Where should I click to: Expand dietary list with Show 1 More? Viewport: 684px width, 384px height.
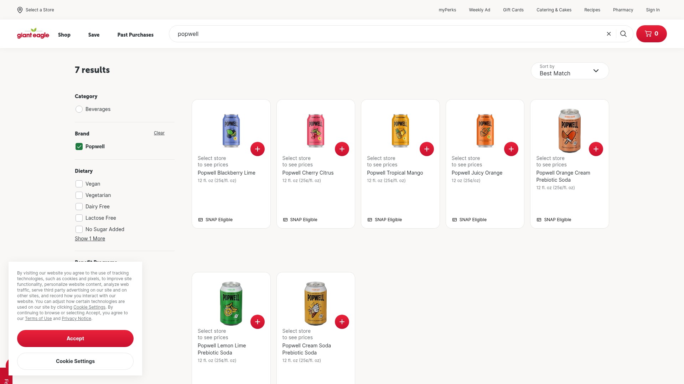coord(90,239)
